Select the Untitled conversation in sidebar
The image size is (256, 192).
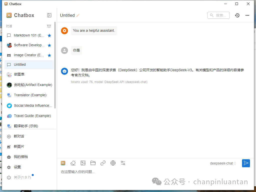(x=29, y=65)
